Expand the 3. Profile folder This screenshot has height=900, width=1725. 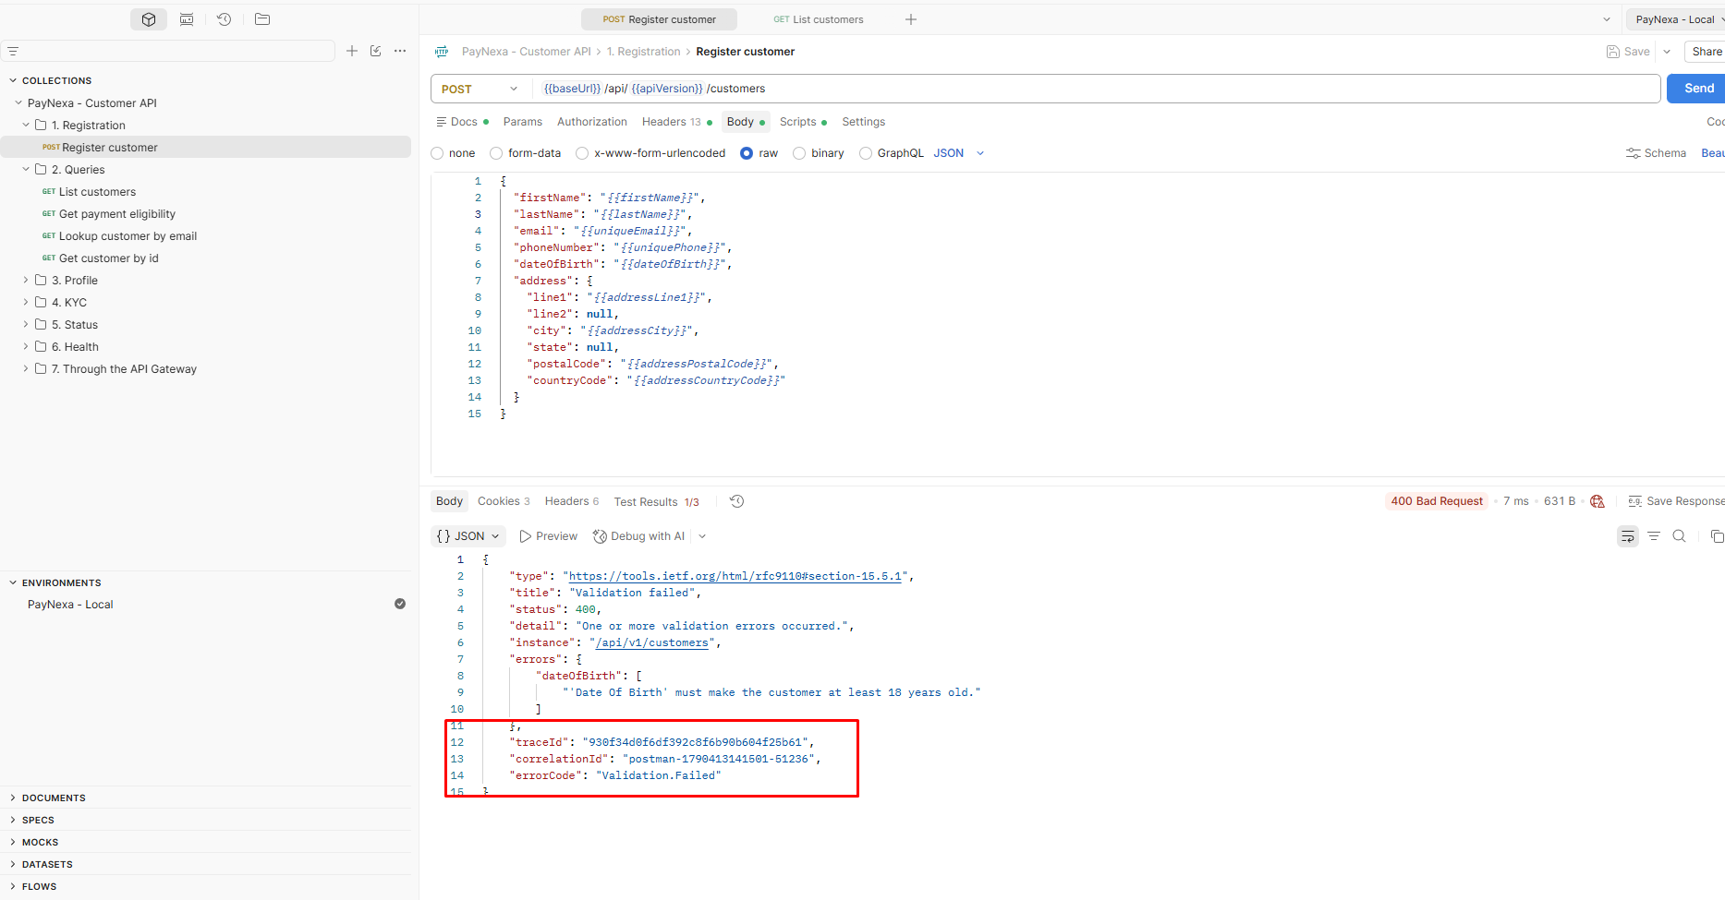(x=26, y=280)
